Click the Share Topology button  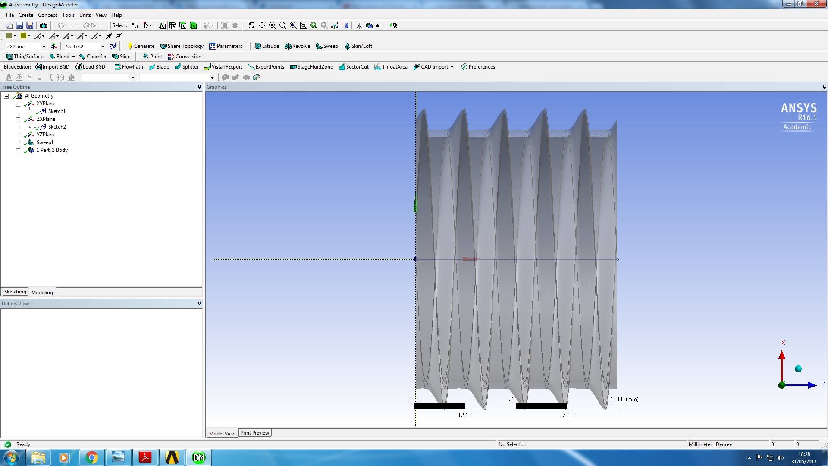[182, 46]
